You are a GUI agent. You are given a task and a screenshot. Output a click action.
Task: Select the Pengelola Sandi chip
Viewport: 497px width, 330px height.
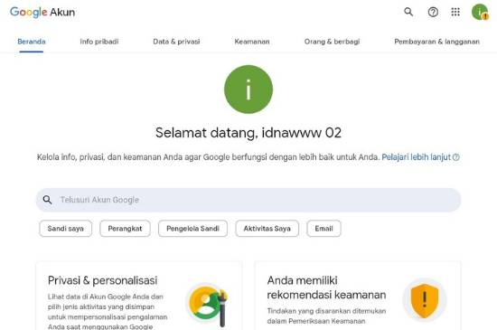[192, 229]
